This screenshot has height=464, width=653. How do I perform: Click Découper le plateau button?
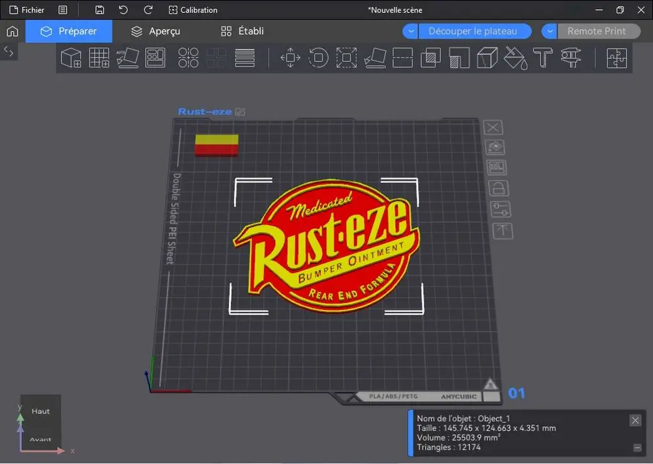pos(474,31)
